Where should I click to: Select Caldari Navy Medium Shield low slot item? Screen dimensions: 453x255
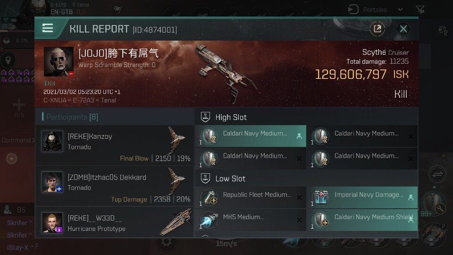(x=362, y=220)
